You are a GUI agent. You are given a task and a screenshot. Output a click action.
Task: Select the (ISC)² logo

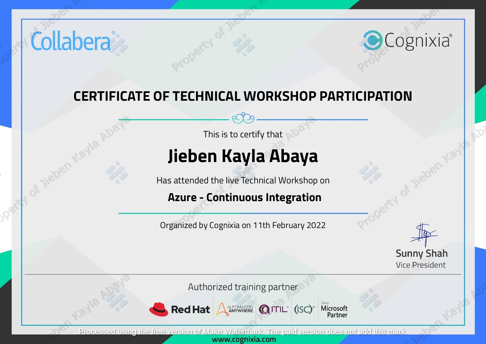[303, 309]
